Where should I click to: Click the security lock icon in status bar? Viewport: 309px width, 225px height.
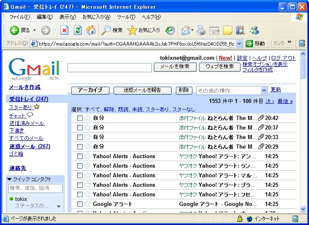(239, 218)
